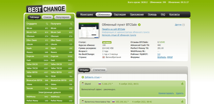This screenshot has width=214, height=104.
Task: Click the green plus icon beside Добавить отзыв
Action: coord(83,77)
